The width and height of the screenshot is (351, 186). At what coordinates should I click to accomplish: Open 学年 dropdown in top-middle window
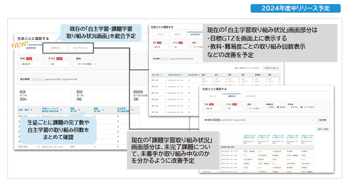[161, 47]
